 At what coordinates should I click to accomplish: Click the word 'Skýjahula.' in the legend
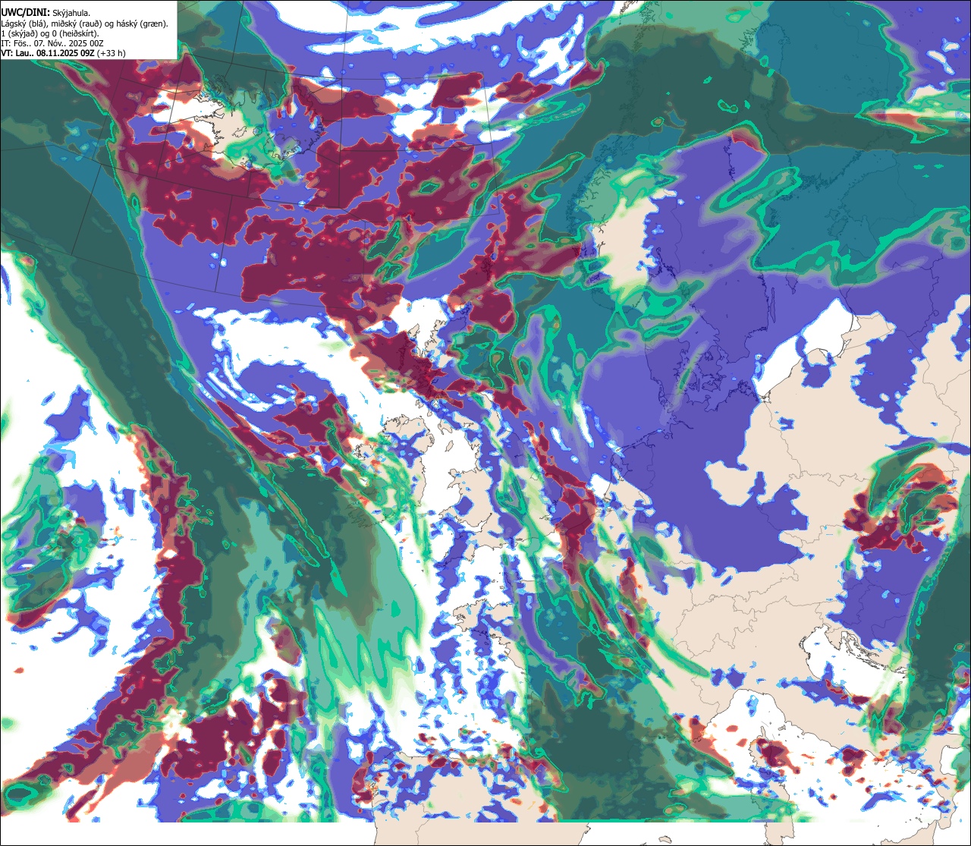pos(71,14)
